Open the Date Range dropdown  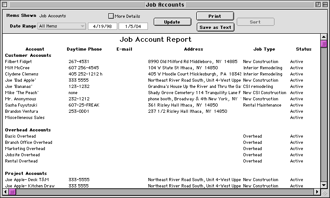(x=62, y=26)
